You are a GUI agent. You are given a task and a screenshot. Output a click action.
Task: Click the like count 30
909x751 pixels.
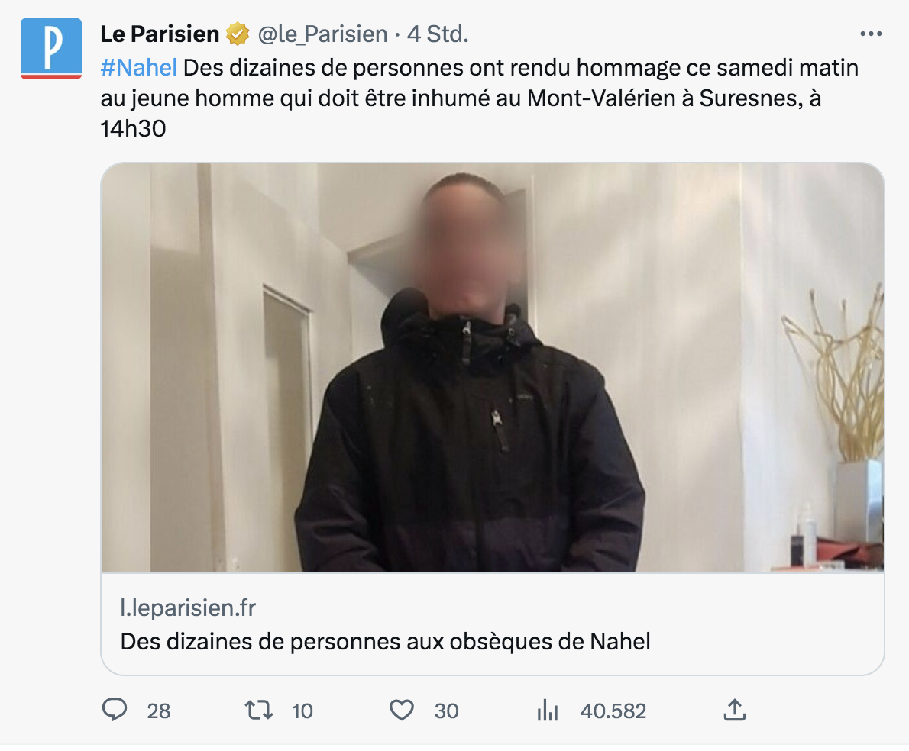[x=446, y=711]
